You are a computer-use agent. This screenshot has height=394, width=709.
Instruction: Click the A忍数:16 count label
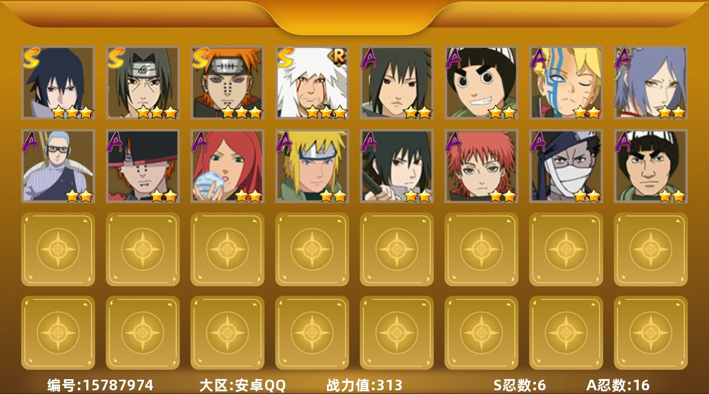[618, 385]
